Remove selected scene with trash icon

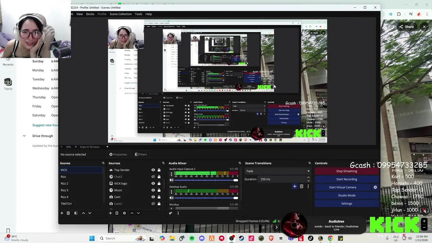click(x=68, y=213)
